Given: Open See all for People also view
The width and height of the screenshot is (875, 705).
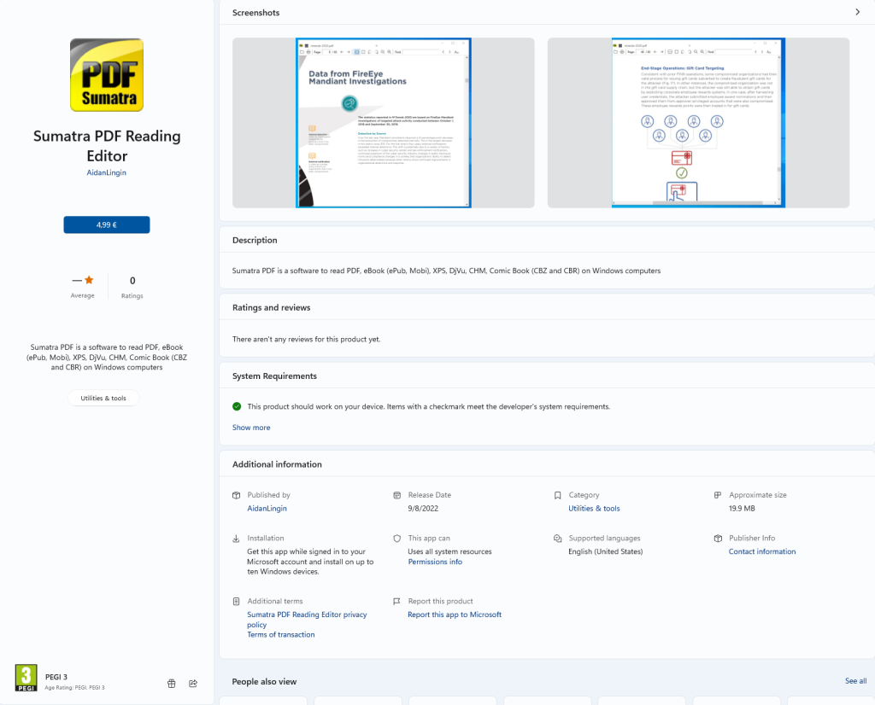Looking at the screenshot, I should tap(855, 681).
